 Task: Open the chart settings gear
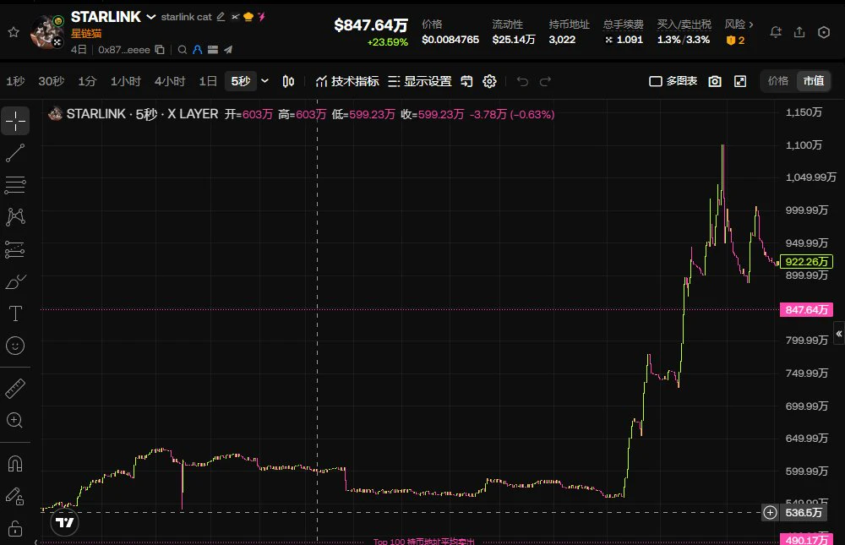point(489,81)
